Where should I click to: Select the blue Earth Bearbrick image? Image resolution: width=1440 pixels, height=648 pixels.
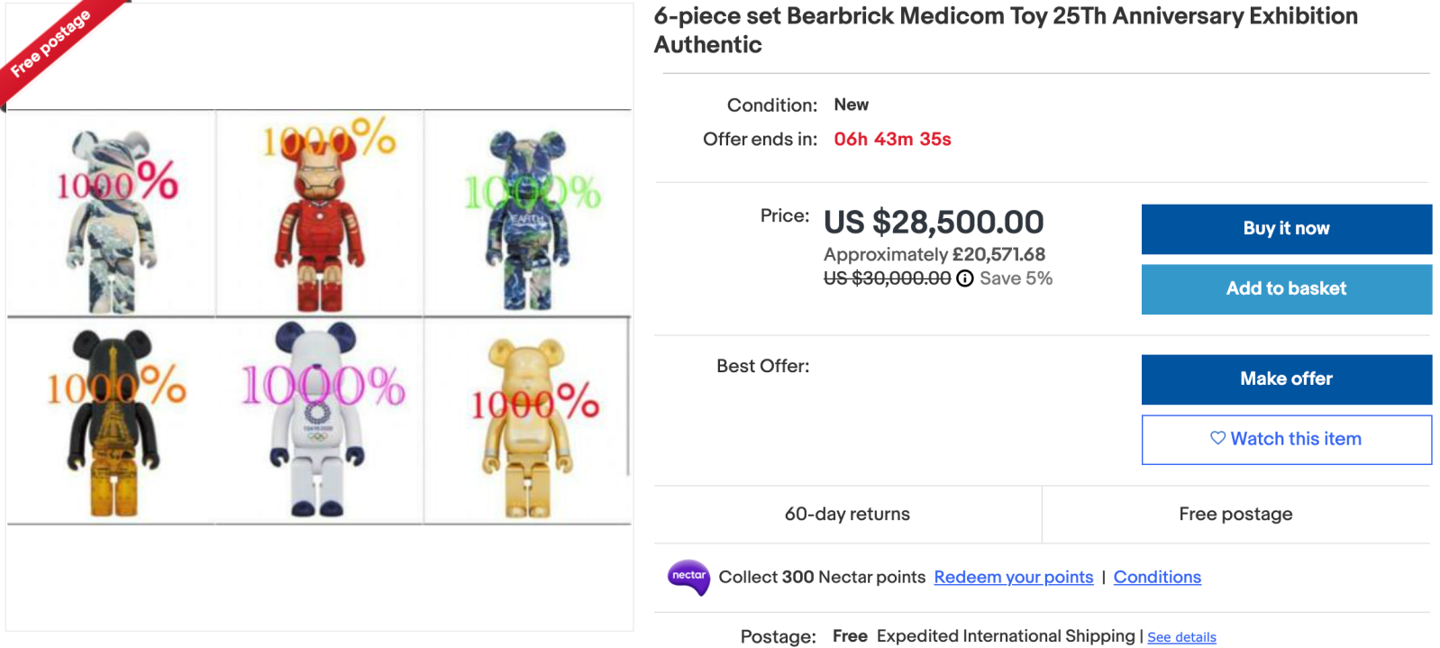[528, 214]
